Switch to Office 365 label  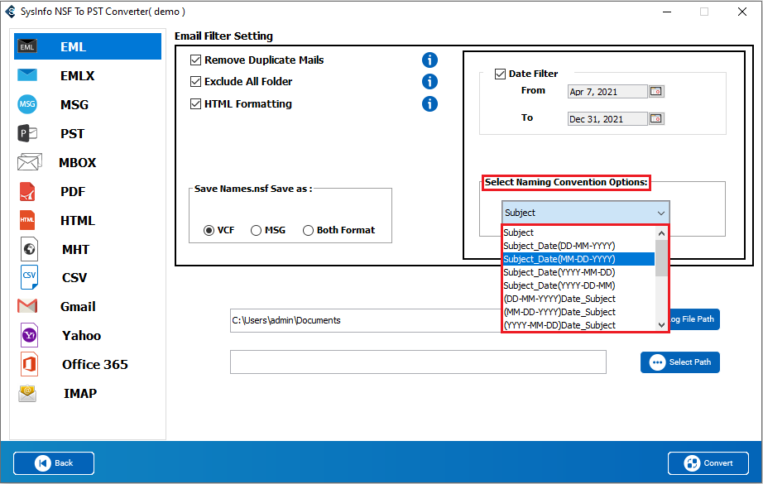pos(95,364)
